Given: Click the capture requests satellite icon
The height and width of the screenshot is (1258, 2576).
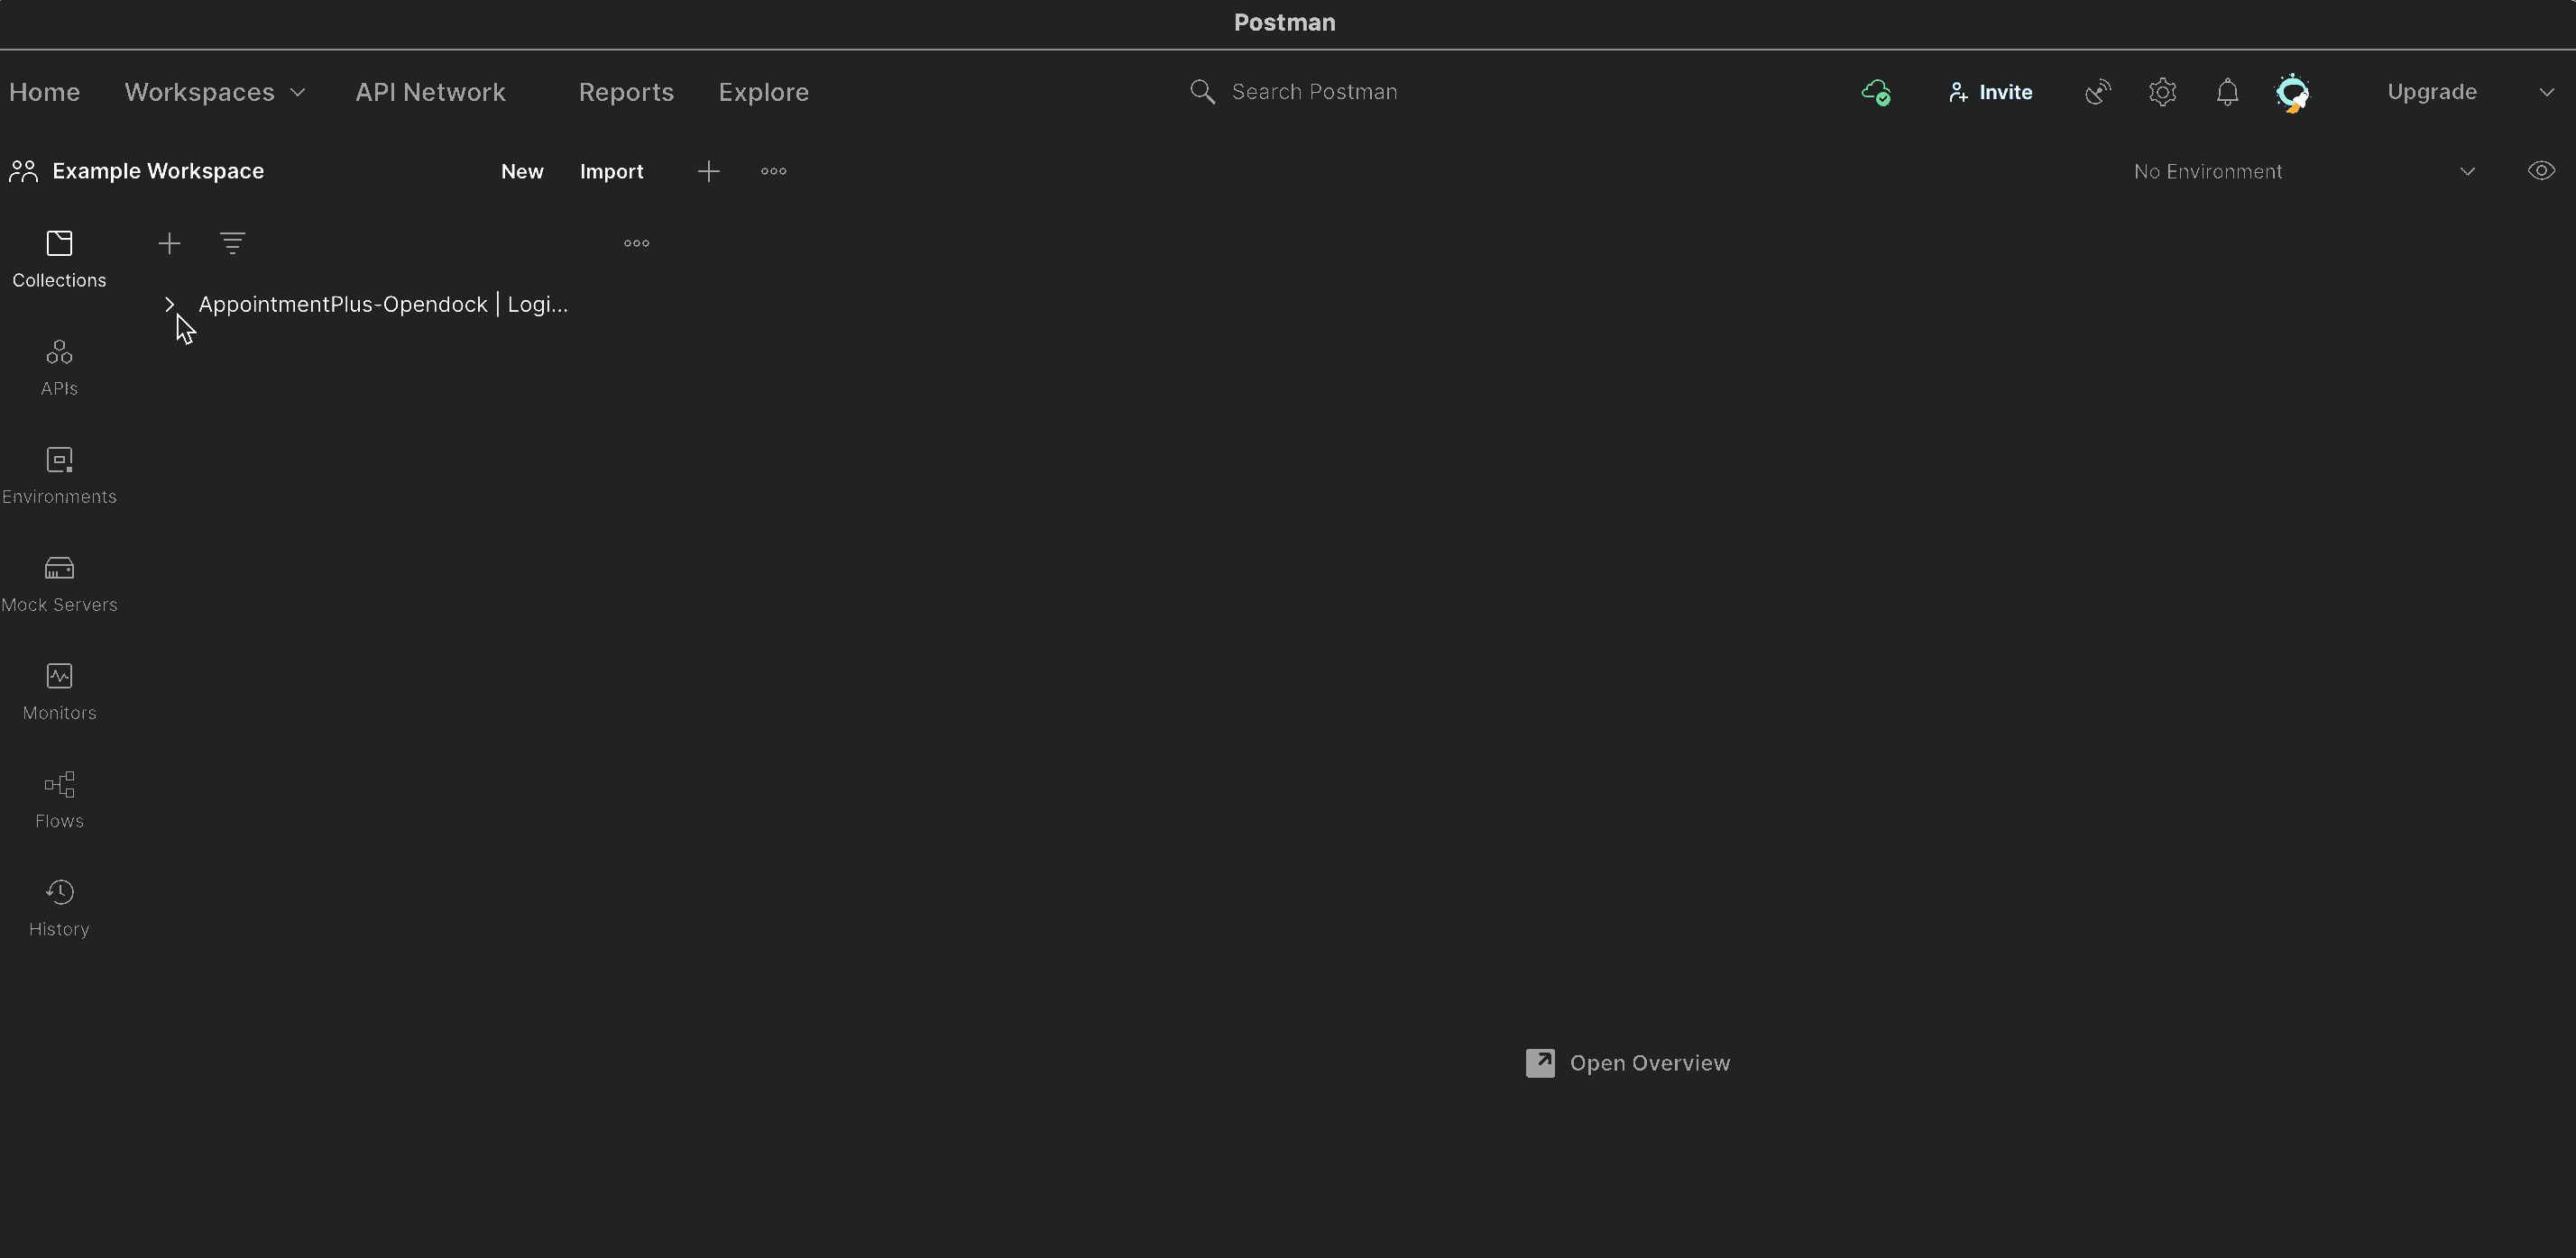Looking at the screenshot, I should (2098, 92).
